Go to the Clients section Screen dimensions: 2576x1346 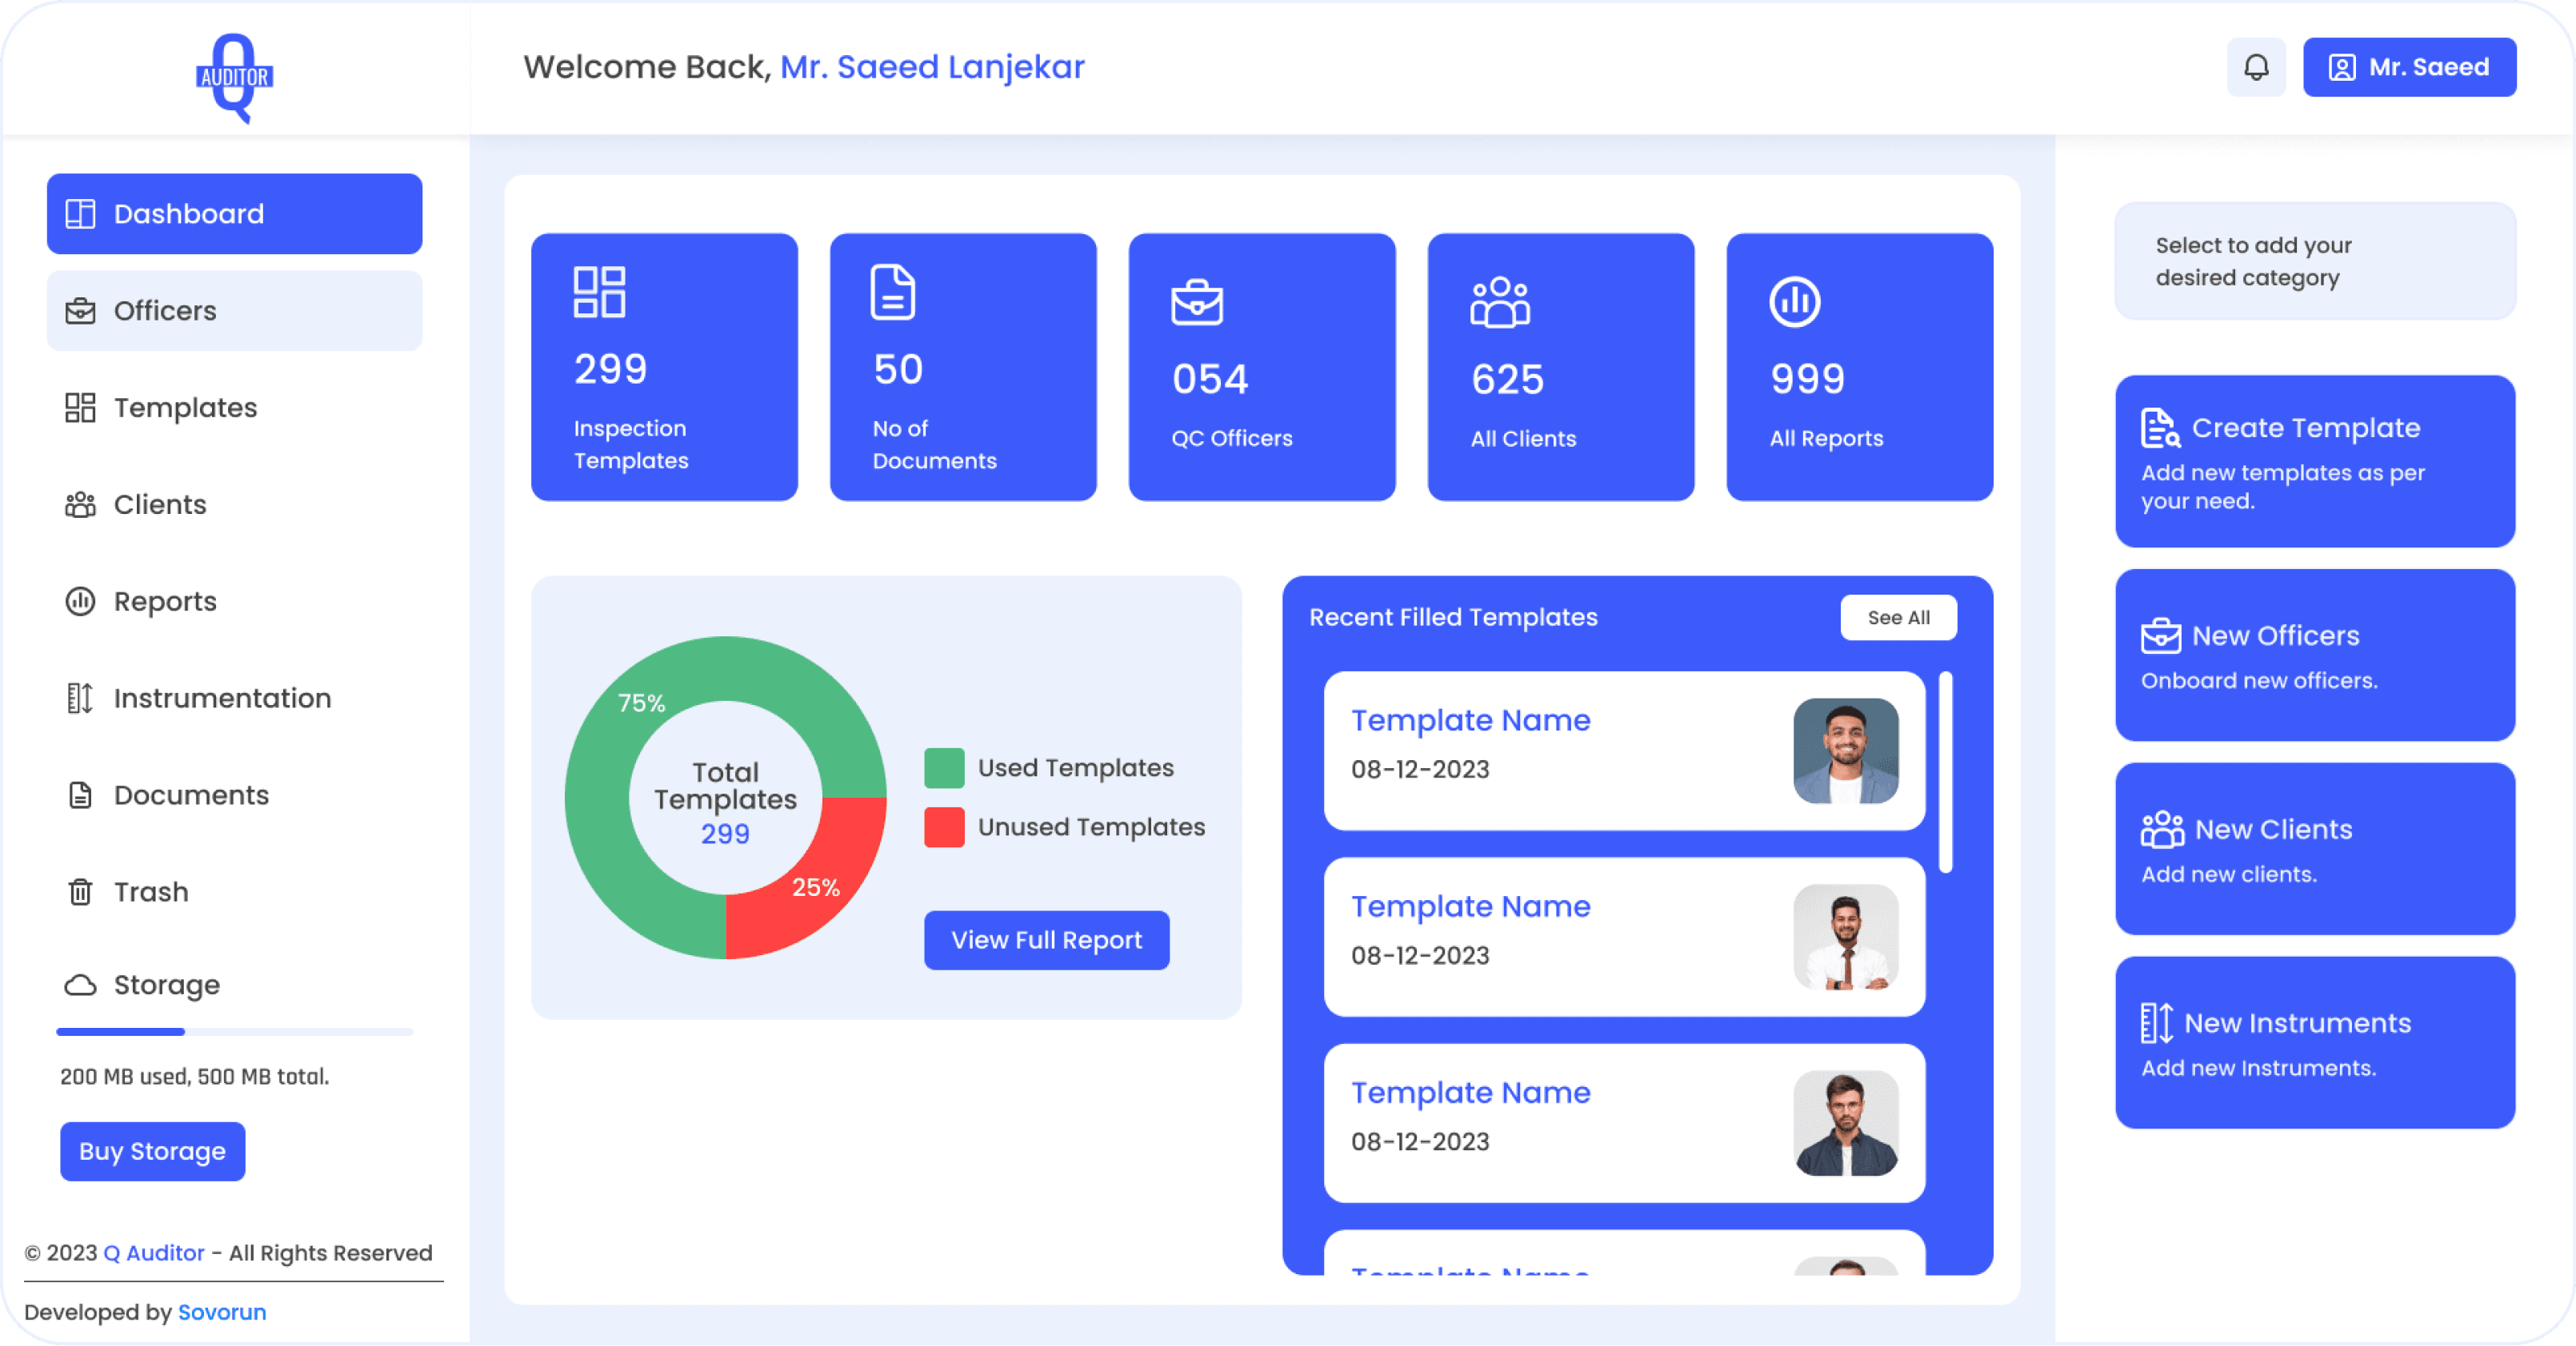(234, 504)
